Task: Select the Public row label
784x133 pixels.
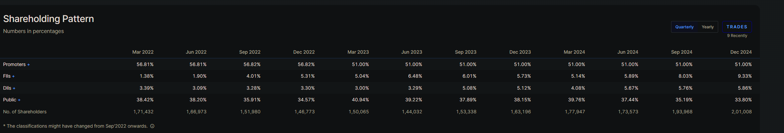Action: [10, 100]
